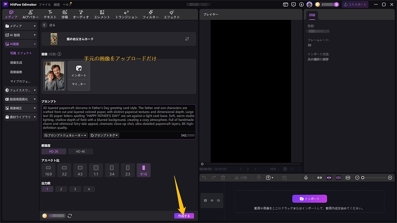Select HD 4K resolution

click(x=80, y=152)
